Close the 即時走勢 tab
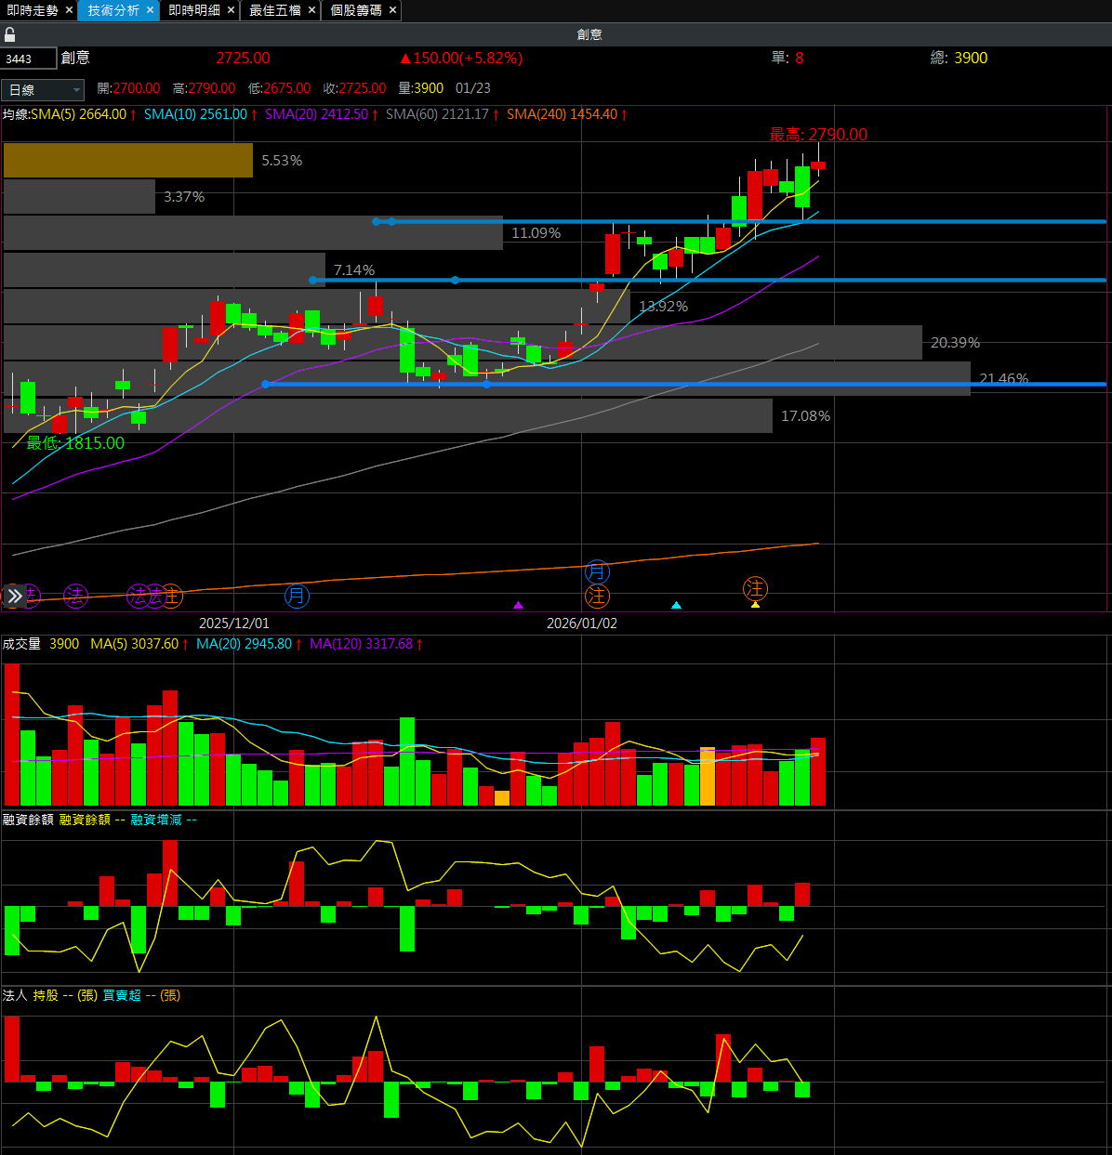This screenshot has height=1155, width=1112. 69,10
